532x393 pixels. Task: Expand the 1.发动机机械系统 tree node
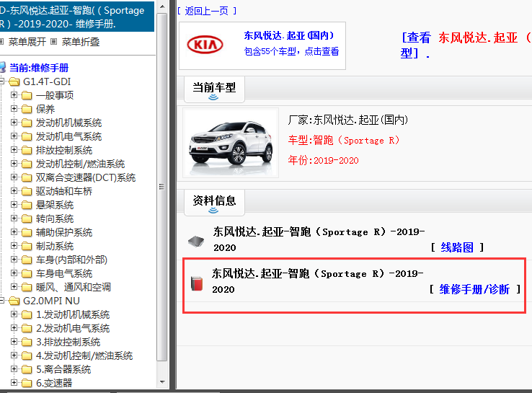[x=14, y=314]
